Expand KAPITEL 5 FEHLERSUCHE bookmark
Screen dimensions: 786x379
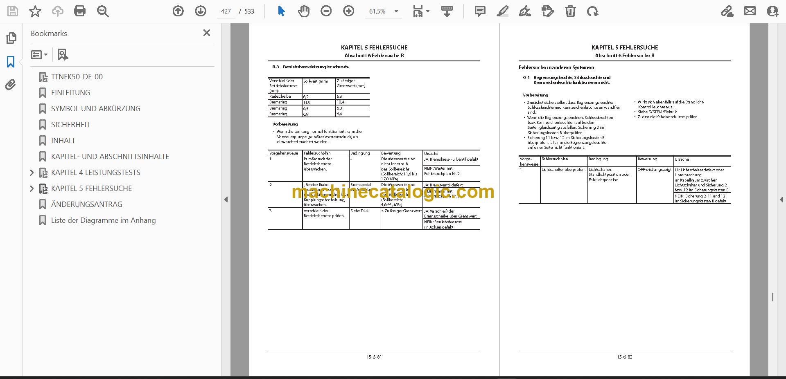(32, 188)
